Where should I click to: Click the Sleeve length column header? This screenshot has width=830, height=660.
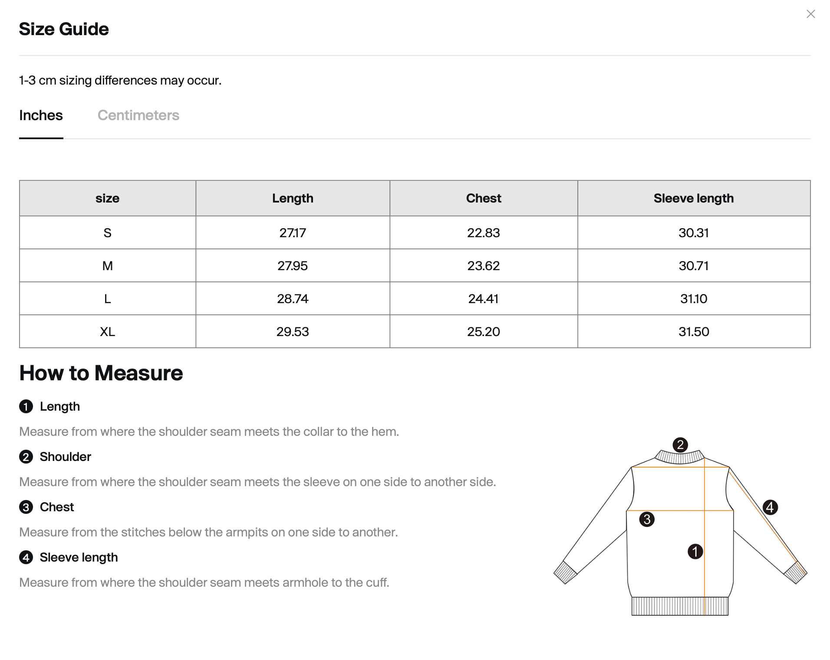coord(694,199)
